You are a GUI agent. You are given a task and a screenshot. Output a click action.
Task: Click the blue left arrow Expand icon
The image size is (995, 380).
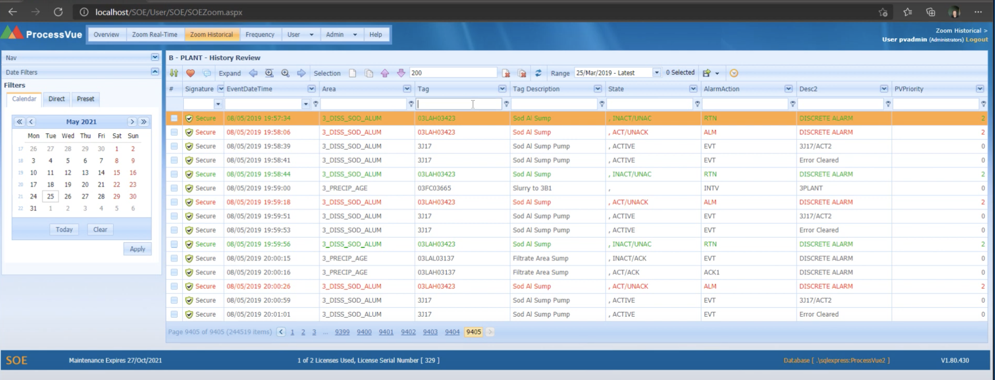(253, 73)
